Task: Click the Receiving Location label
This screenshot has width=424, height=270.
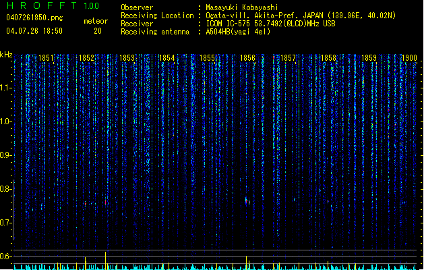Action: 157,16
